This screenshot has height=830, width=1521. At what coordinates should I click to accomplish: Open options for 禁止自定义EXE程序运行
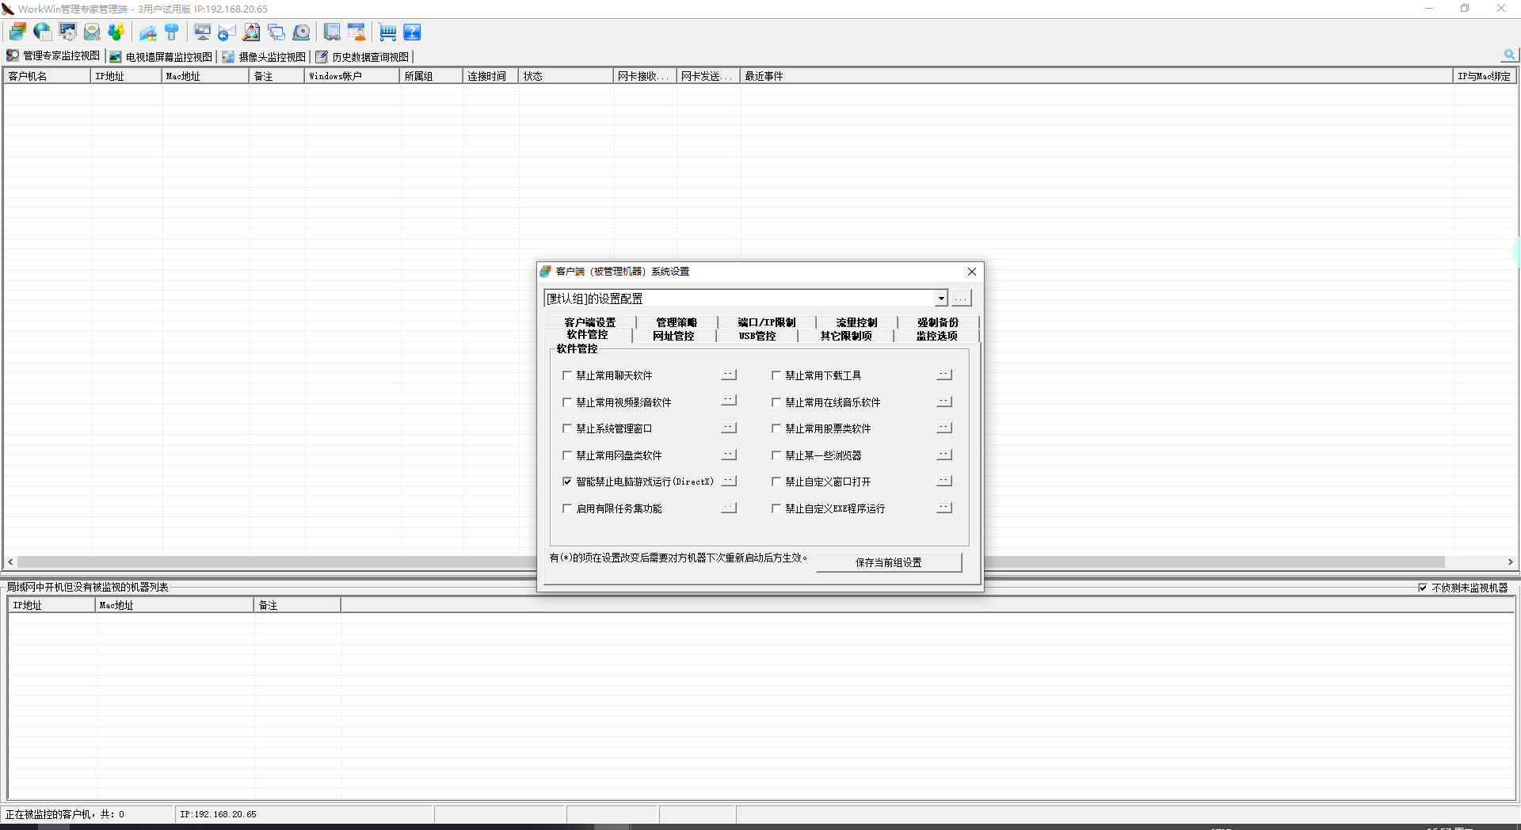point(943,508)
